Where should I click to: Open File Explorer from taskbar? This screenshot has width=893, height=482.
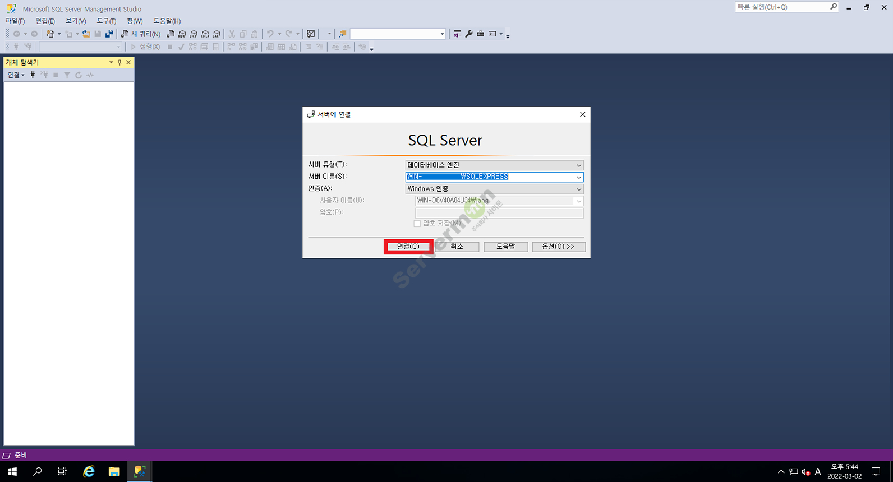tap(114, 472)
